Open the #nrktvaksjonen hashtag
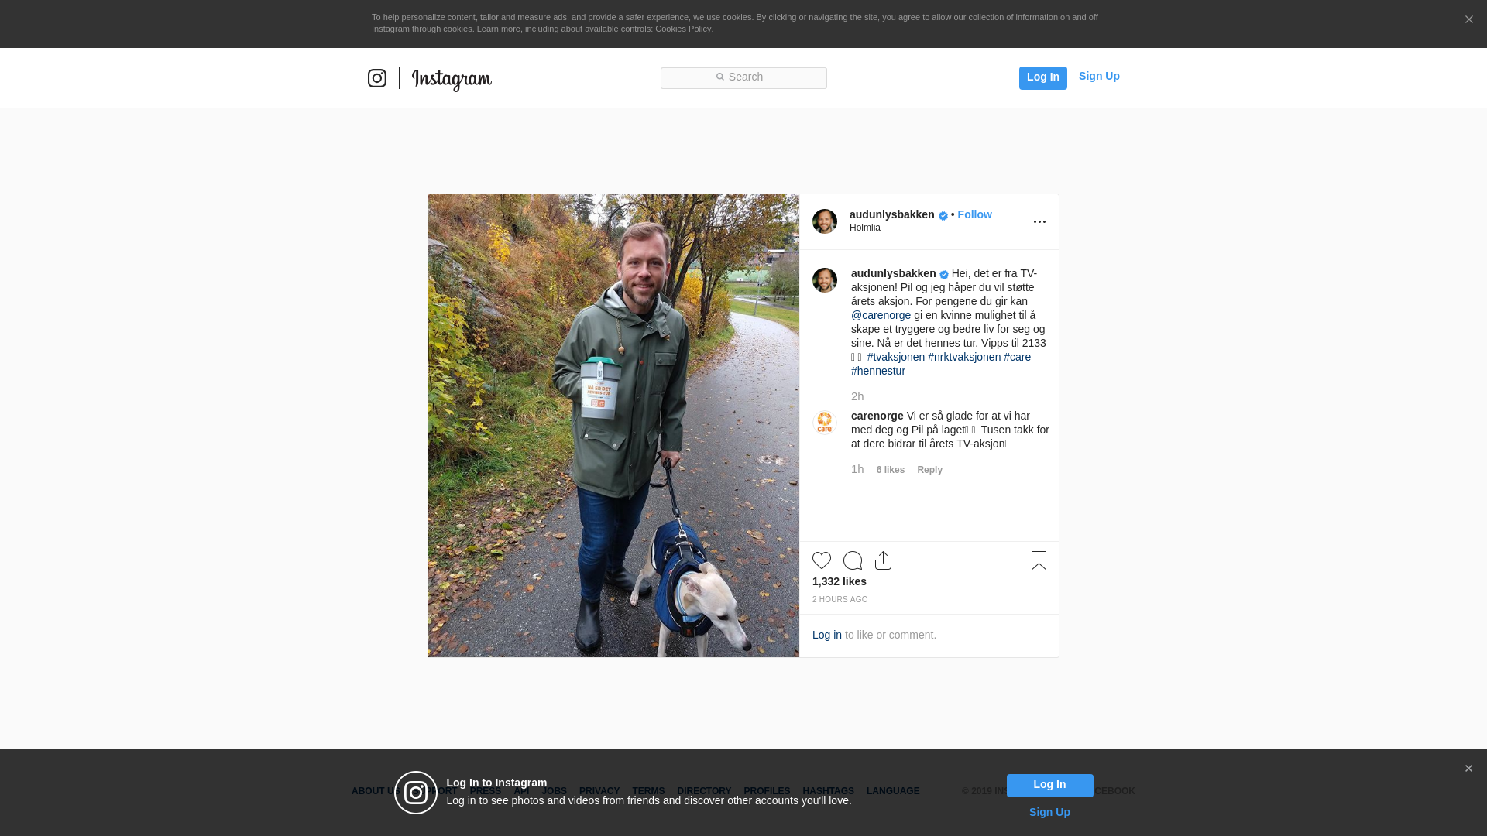This screenshot has height=836, width=1487. (x=964, y=357)
